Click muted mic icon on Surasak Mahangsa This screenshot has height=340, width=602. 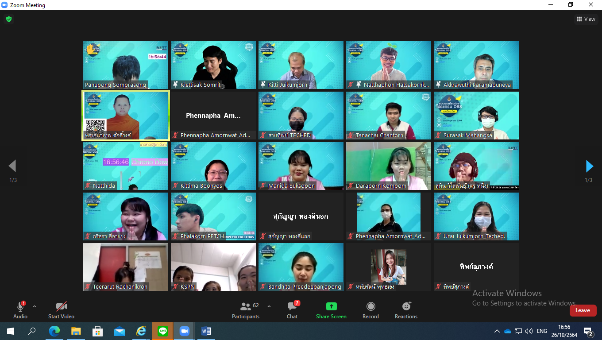(x=439, y=135)
